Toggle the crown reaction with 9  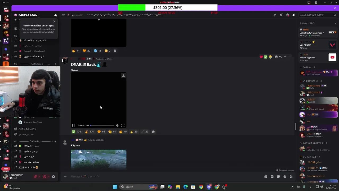point(107,51)
